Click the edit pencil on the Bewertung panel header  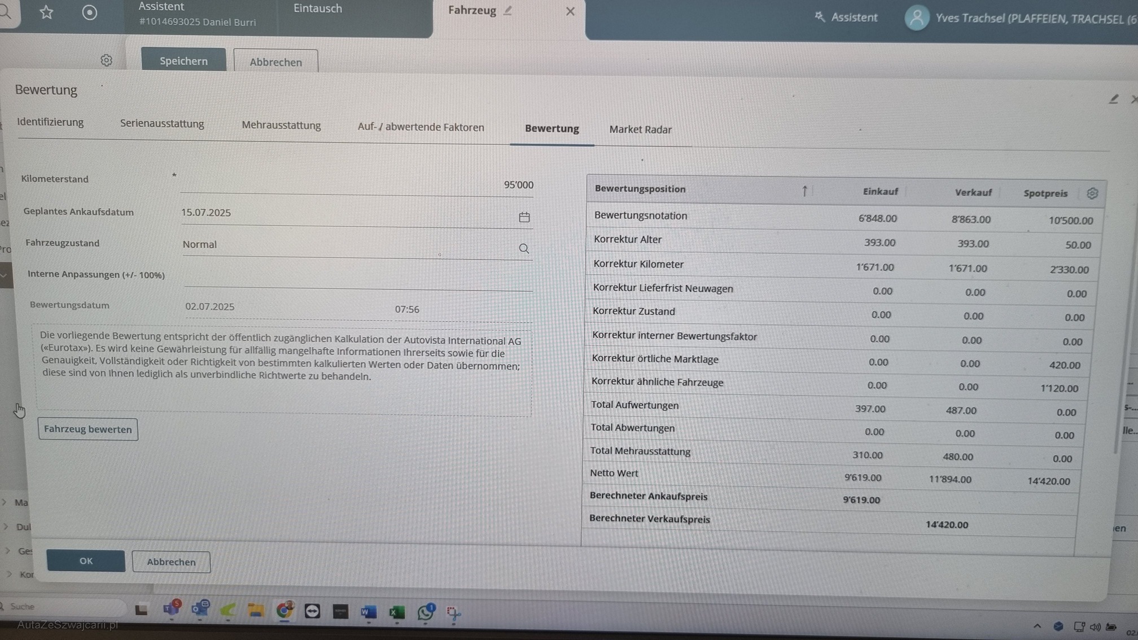[1113, 99]
